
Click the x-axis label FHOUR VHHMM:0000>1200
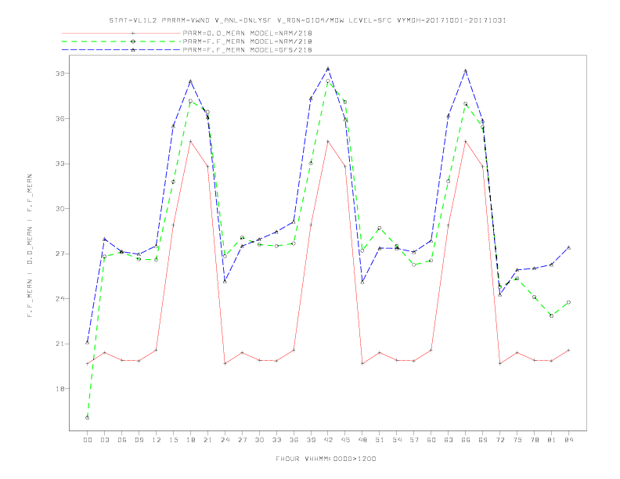[326, 459]
